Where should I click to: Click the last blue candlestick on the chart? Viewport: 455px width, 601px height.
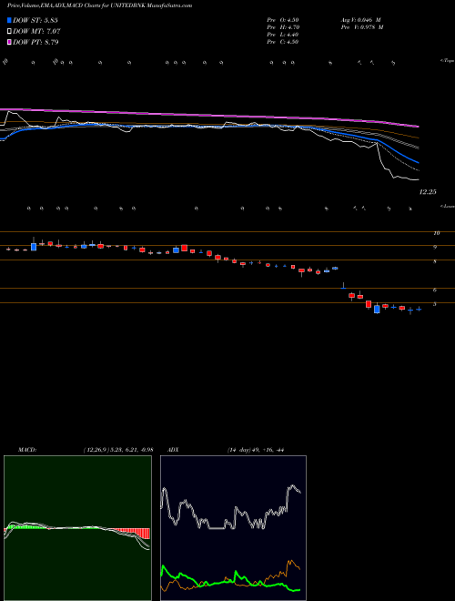[419, 309]
